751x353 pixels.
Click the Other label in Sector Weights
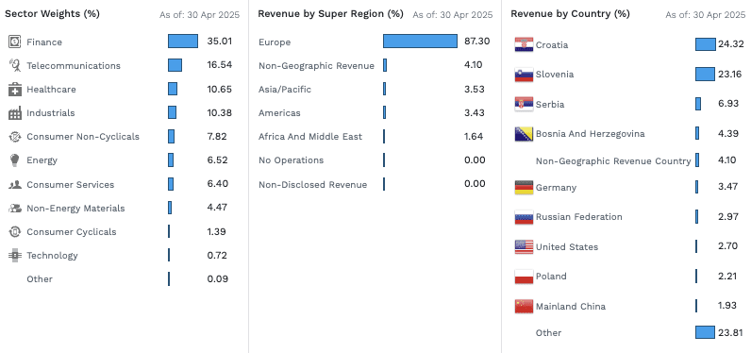click(x=40, y=279)
